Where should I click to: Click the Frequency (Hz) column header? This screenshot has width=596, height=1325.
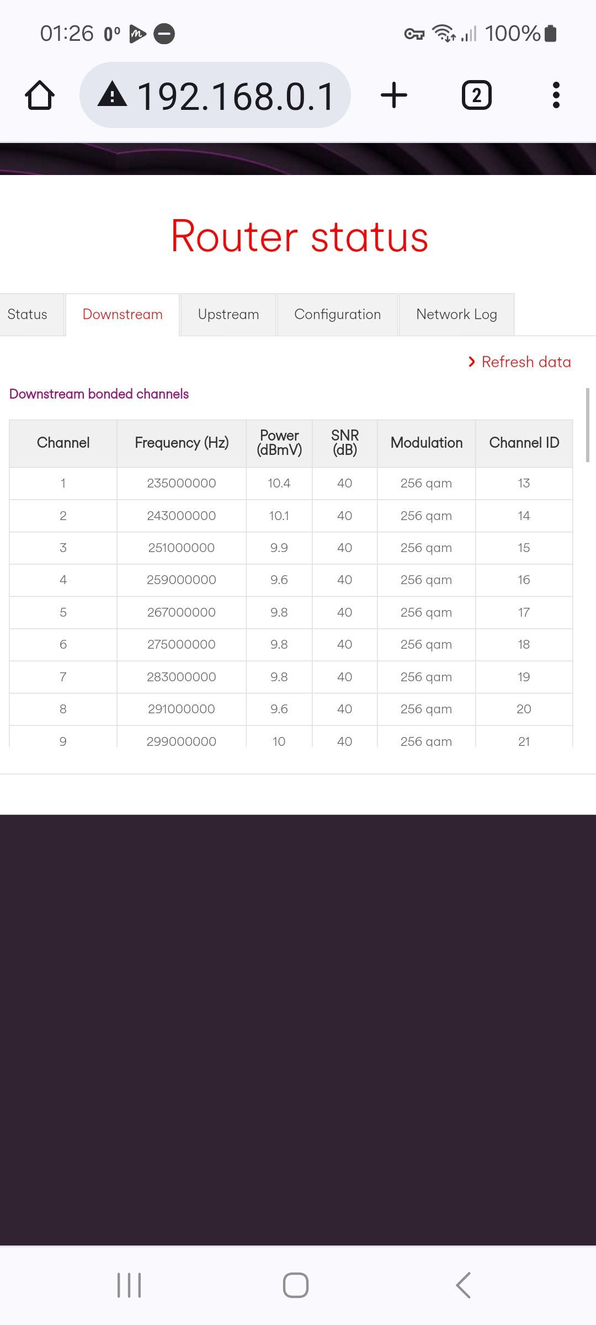(182, 443)
